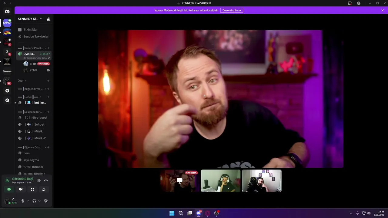
Task: Add a channel to Ses Kanalları category
Action: [48, 112]
